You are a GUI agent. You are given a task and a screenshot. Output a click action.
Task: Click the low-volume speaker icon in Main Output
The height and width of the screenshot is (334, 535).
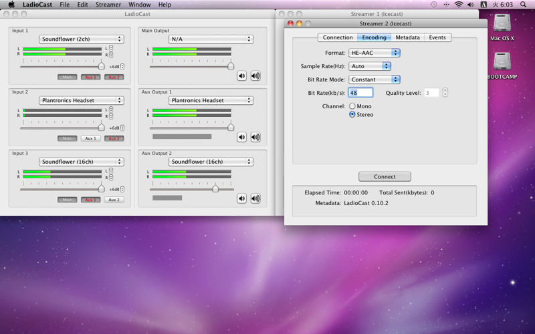point(241,75)
